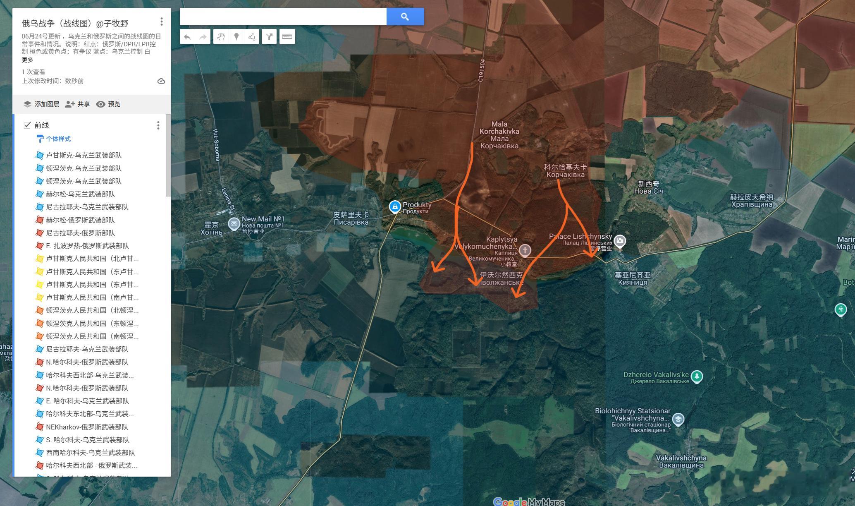Click red polygon icon of first N.哈尔科夫-俄罗斯武装部队
855x506 pixels.
40,362
